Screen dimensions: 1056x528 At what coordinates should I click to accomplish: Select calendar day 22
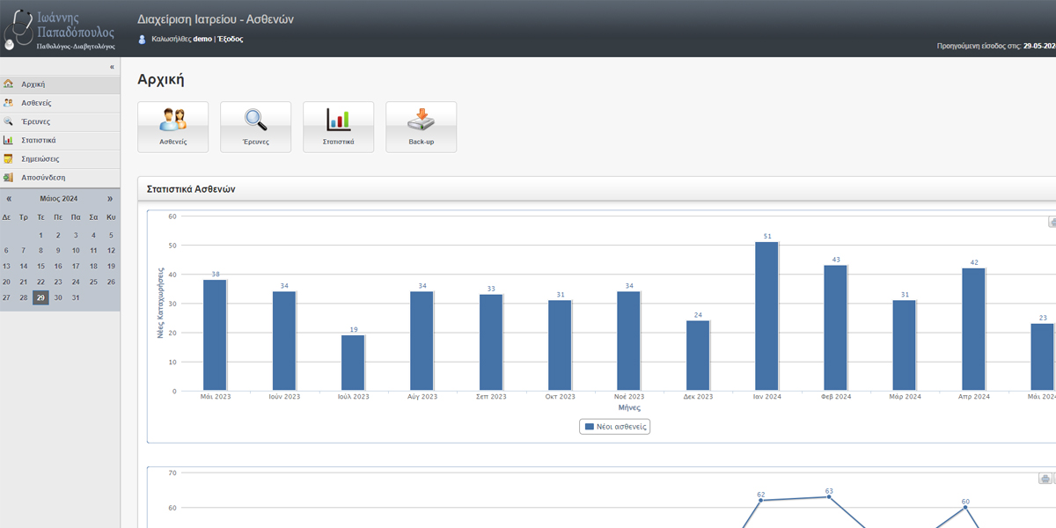[40, 282]
